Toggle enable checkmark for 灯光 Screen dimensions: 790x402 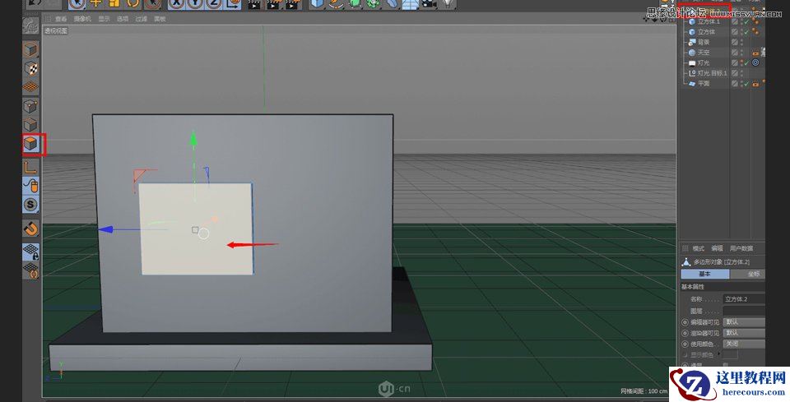tap(746, 63)
